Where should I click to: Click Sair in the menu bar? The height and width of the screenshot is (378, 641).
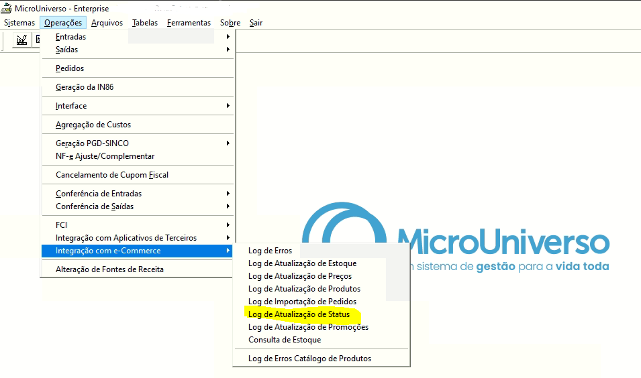tap(256, 23)
